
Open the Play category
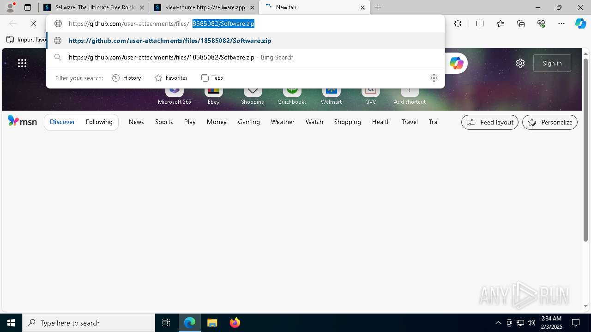(x=190, y=122)
